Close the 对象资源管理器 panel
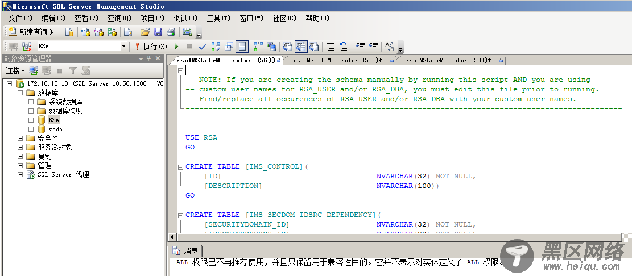Screen dimensions: 632x276 pyautogui.click(x=158, y=58)
